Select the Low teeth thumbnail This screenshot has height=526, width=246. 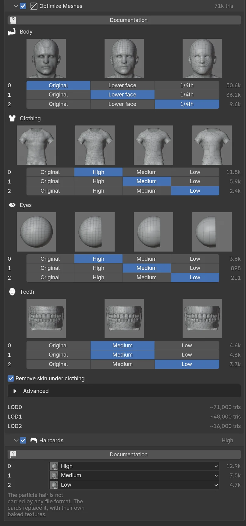point(202,318)
